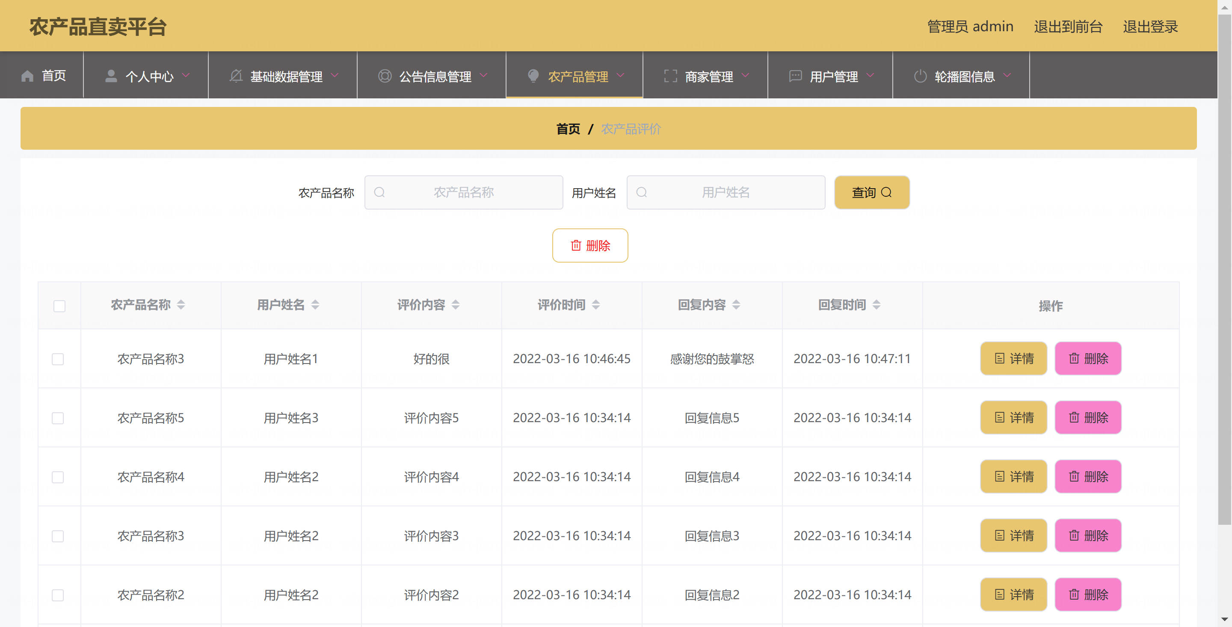The image size is (1232, 627).
Task: Click the bulb icon of 农产品管理
Action: [533, 76]
